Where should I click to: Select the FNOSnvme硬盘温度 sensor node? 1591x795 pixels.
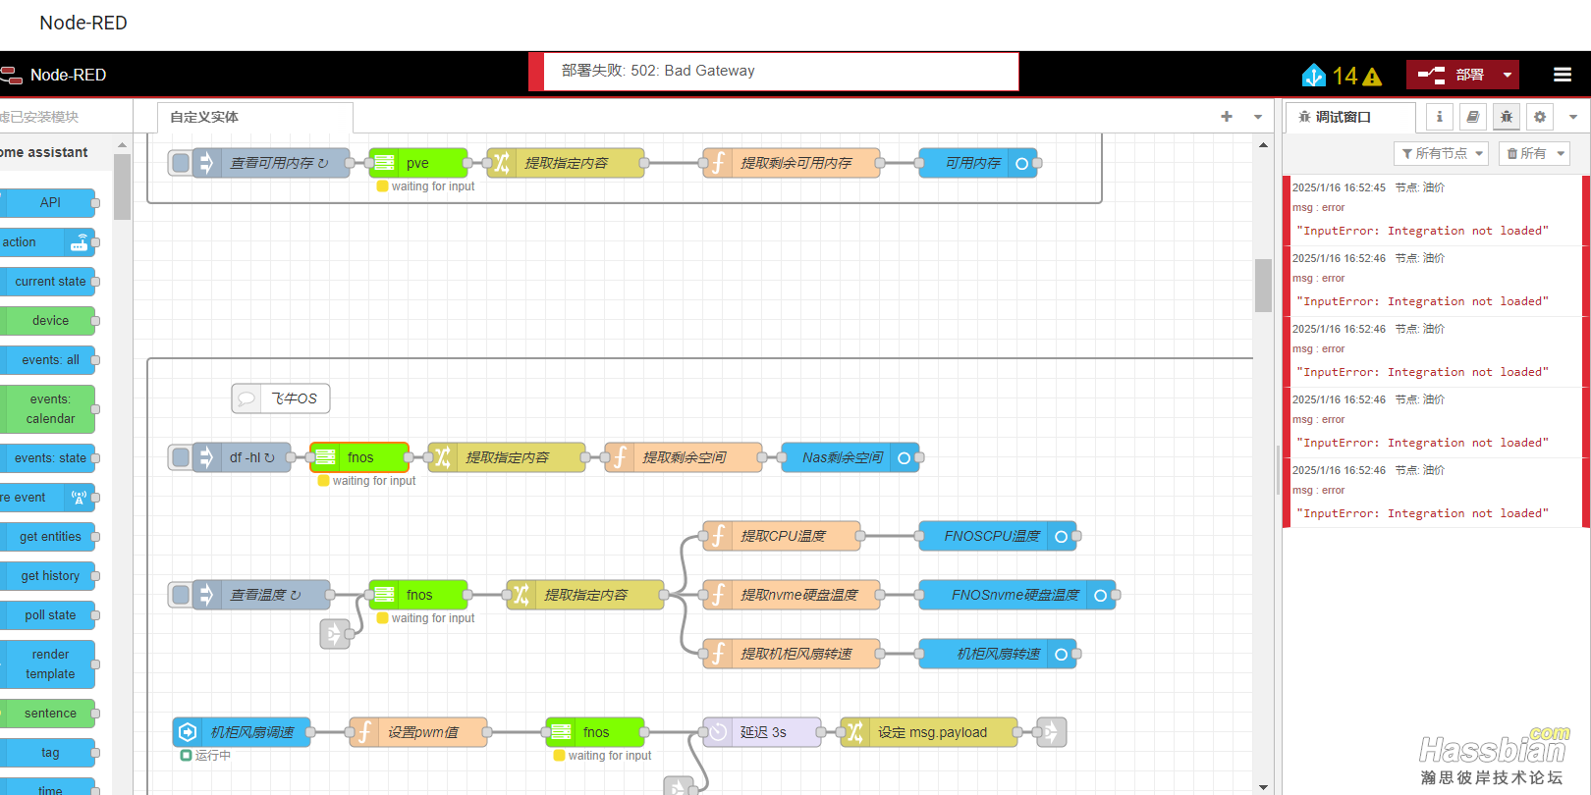1017,595
